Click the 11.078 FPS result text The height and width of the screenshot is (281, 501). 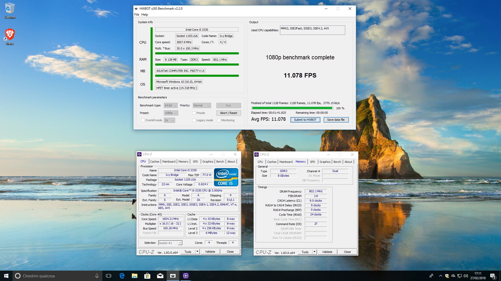coord(300,75)
